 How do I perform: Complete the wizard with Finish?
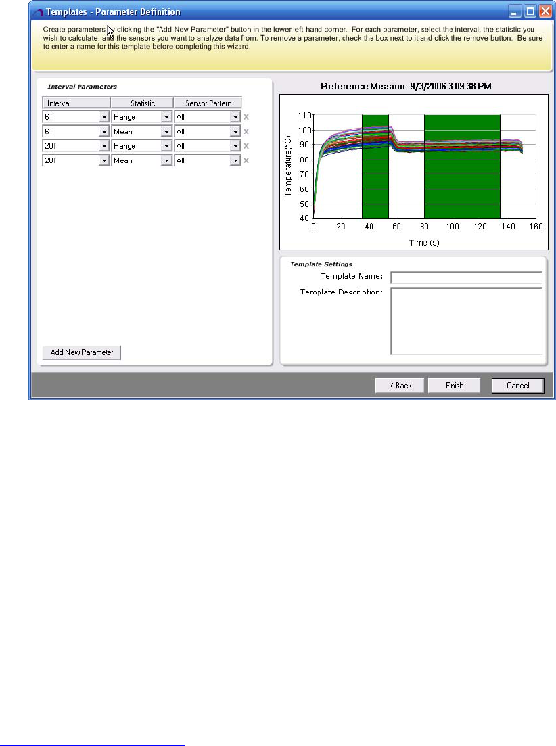[455, 386]
